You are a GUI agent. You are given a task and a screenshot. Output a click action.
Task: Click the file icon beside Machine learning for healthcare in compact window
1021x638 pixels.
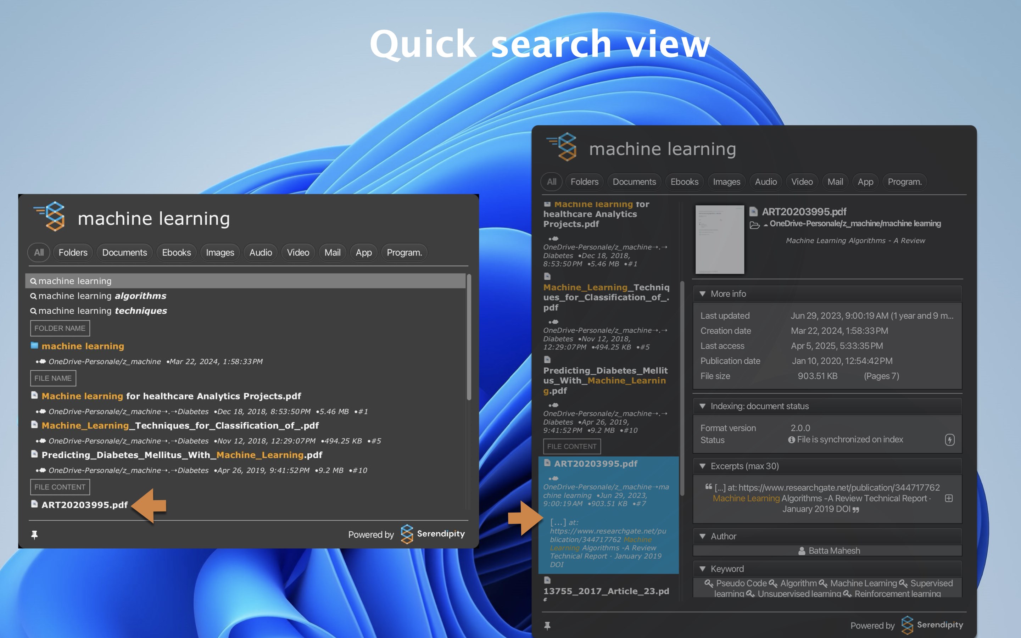(x=35, y=395)
